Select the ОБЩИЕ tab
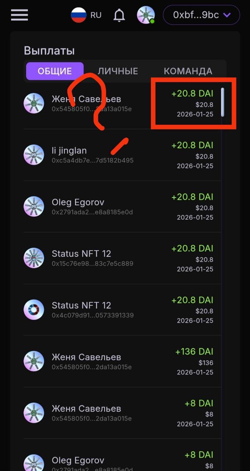250x471 pixels. (55, 71)
